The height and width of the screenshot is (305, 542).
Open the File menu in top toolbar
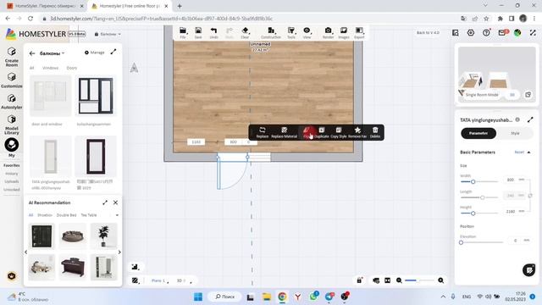(183, 33)
